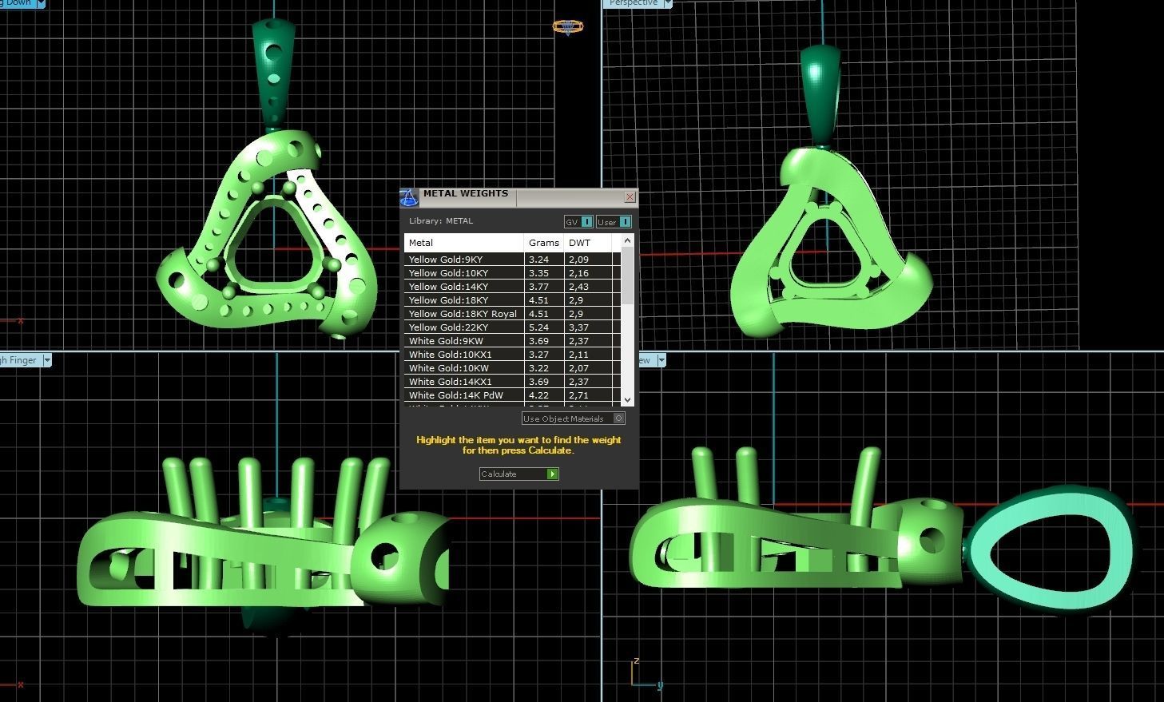Screen dimensions: 1164x702
Task: Click the green Calculate play arrow
Action: pos(552,474)
